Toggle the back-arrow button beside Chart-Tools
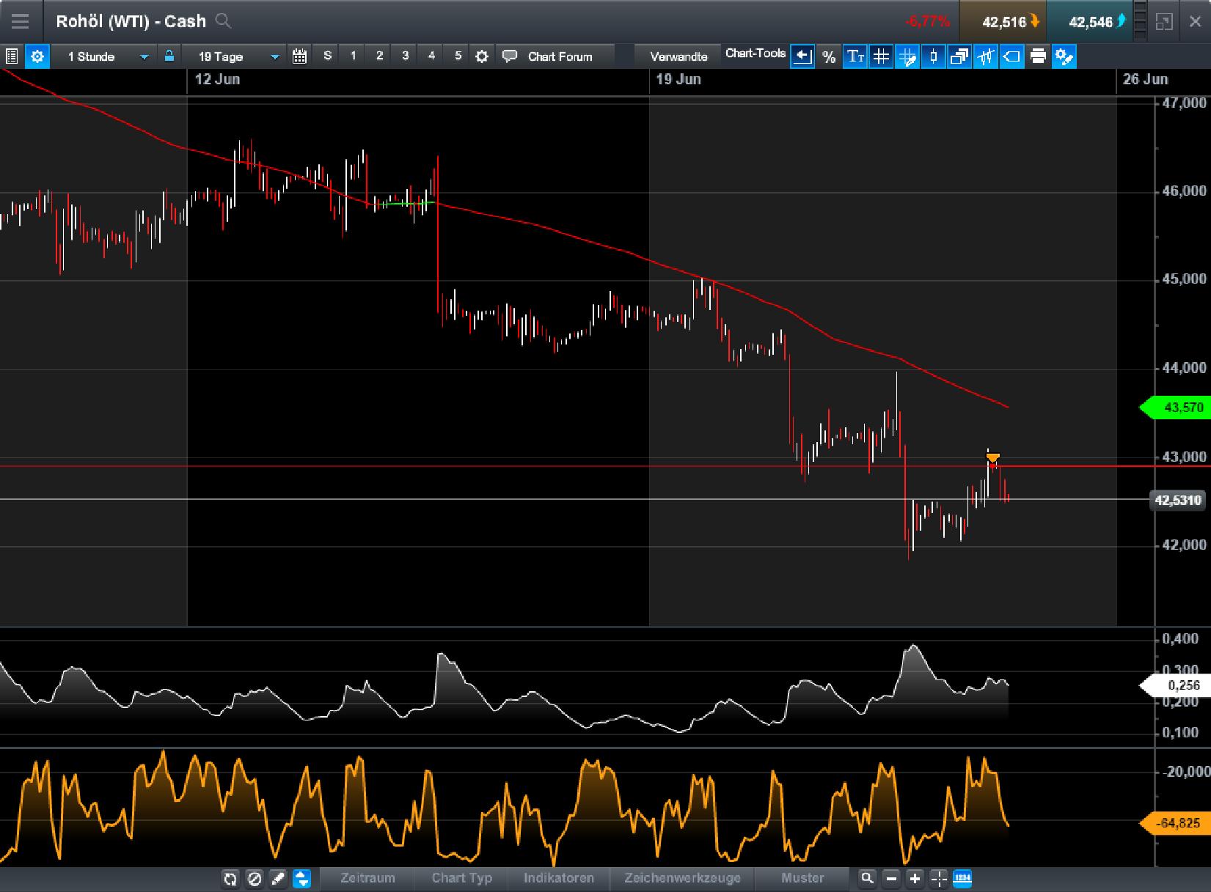Viewport: 1211px width, 892px height. (802, 56)
